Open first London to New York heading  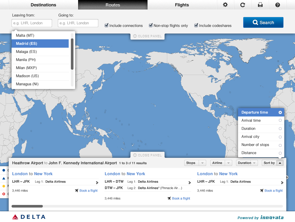[32, 174]
